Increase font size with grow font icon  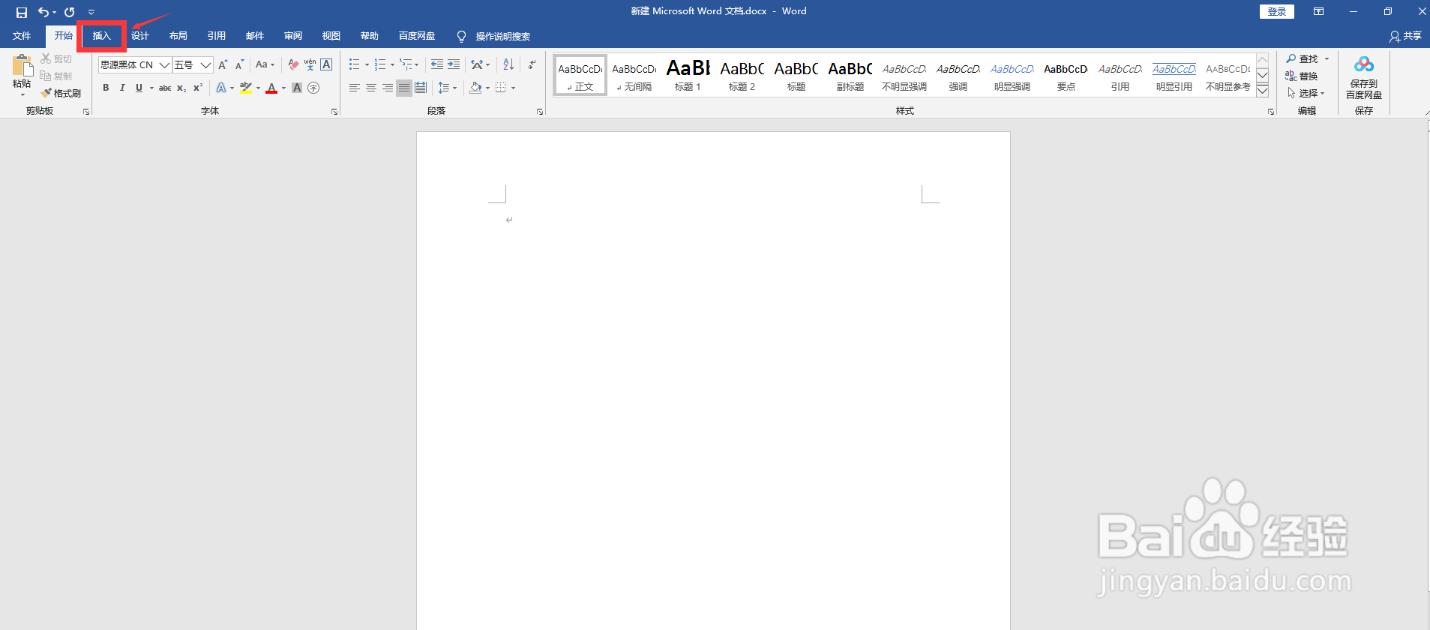[223, 64]
